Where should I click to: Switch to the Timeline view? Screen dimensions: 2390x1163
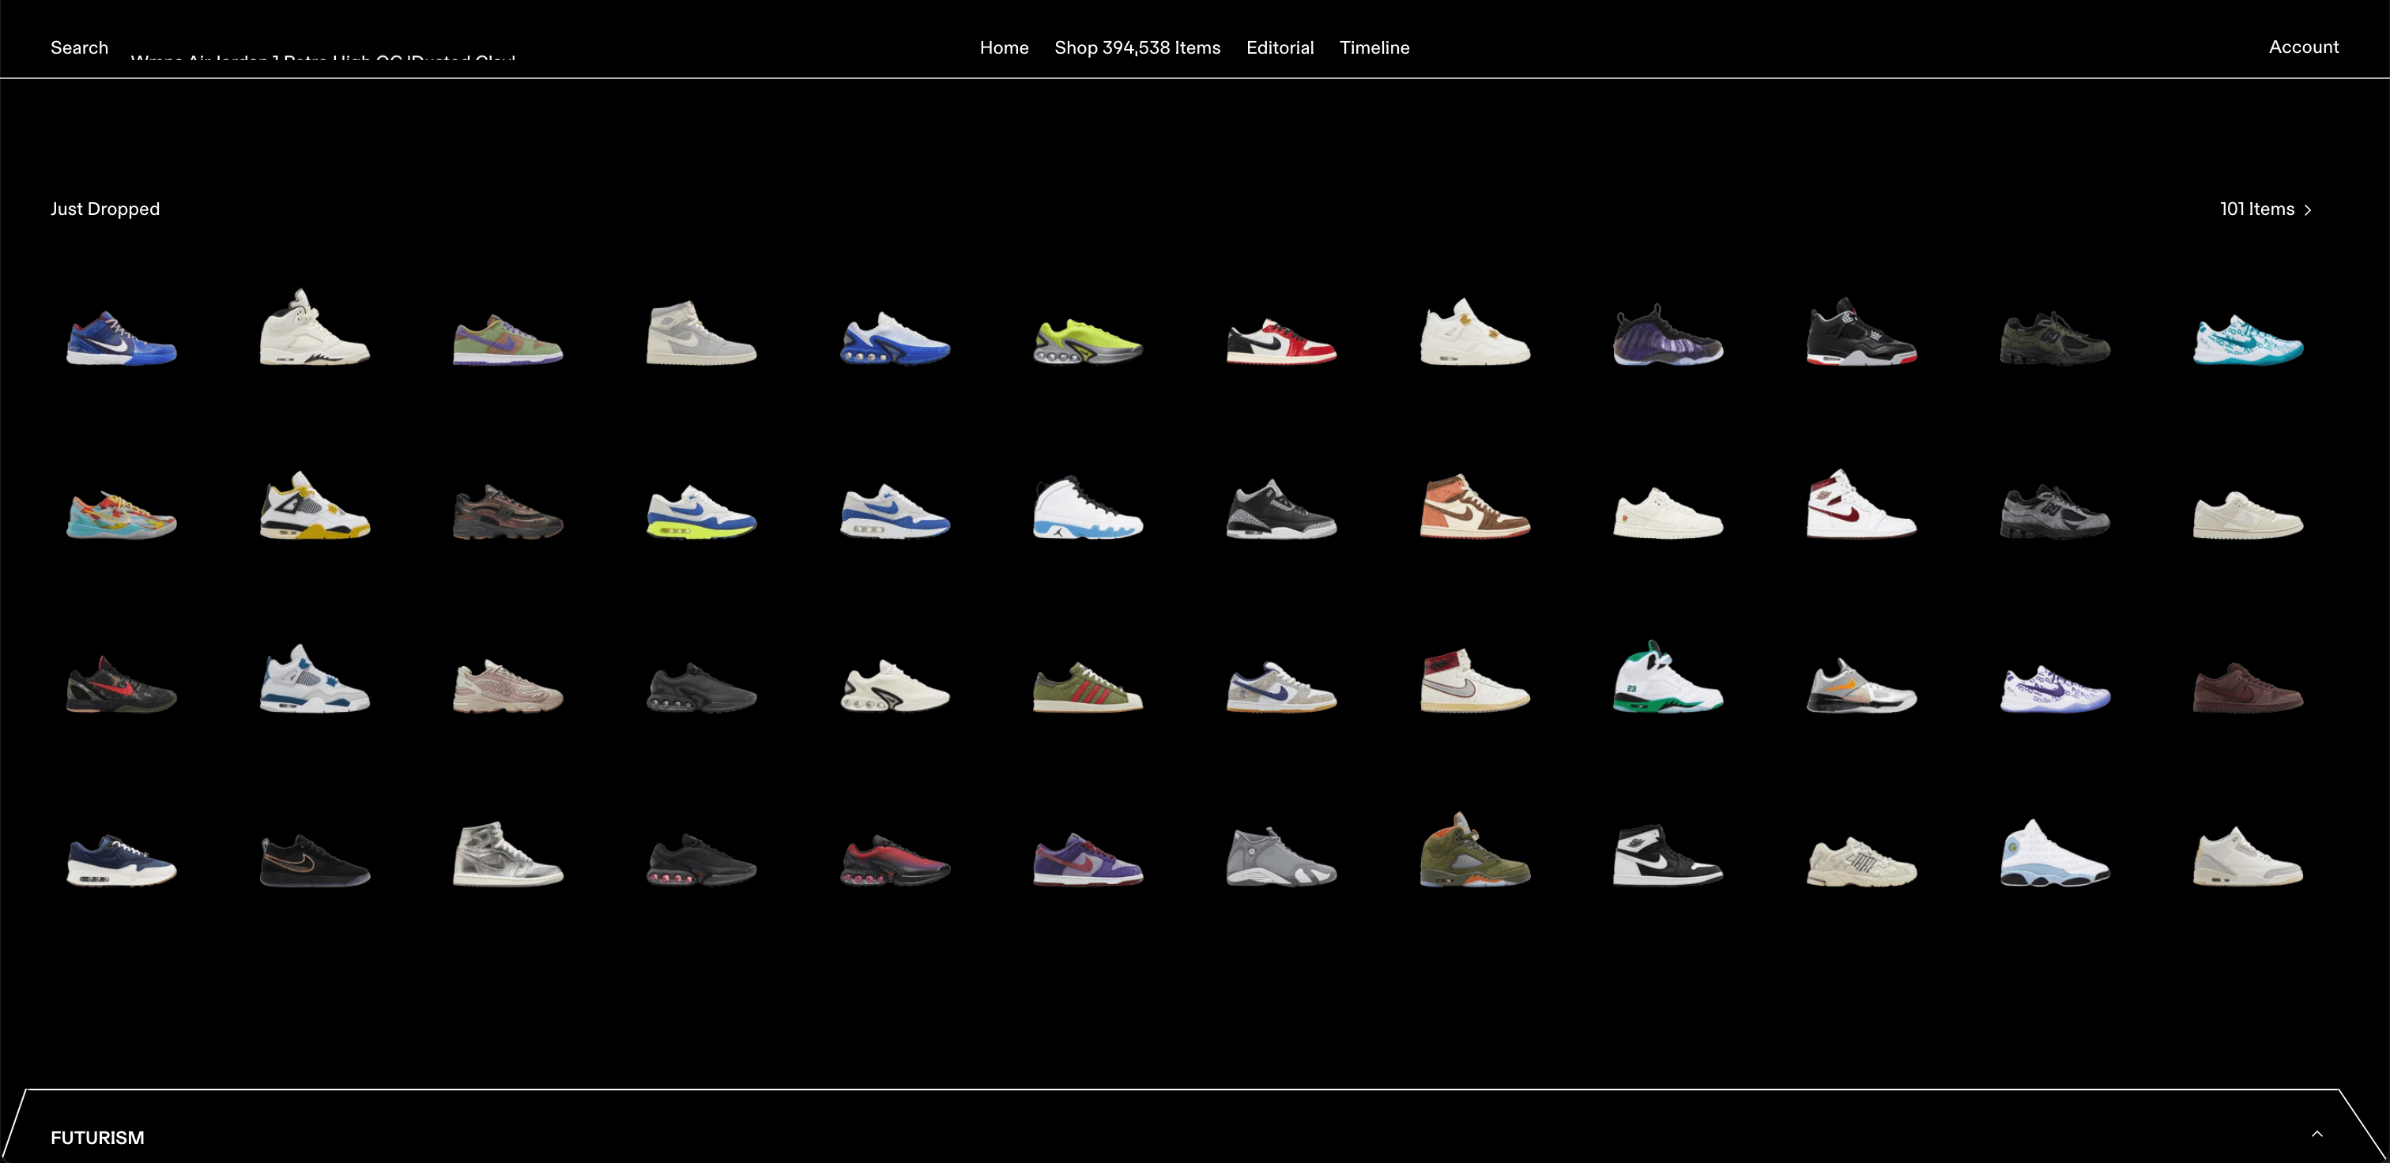click(x=1375, y=47)
